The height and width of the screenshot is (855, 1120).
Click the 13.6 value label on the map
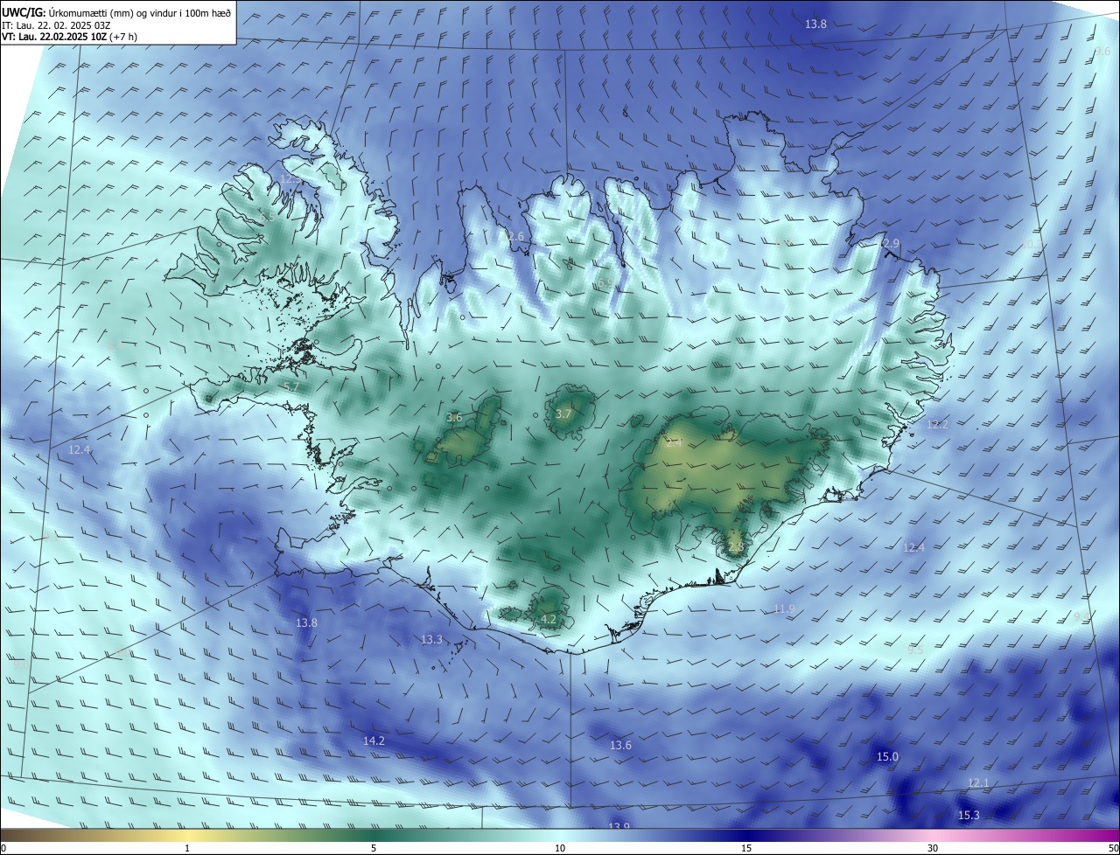[620, 745]
